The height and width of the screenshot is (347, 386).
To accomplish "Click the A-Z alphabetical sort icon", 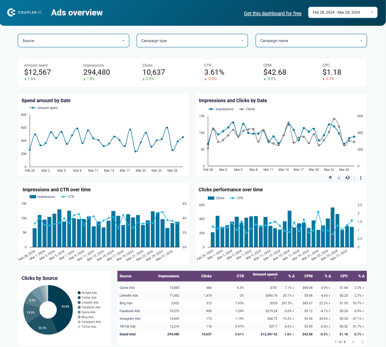I will 347,178.
